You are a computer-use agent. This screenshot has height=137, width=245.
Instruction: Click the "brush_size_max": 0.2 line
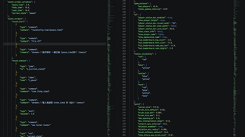tap(149, 115)
